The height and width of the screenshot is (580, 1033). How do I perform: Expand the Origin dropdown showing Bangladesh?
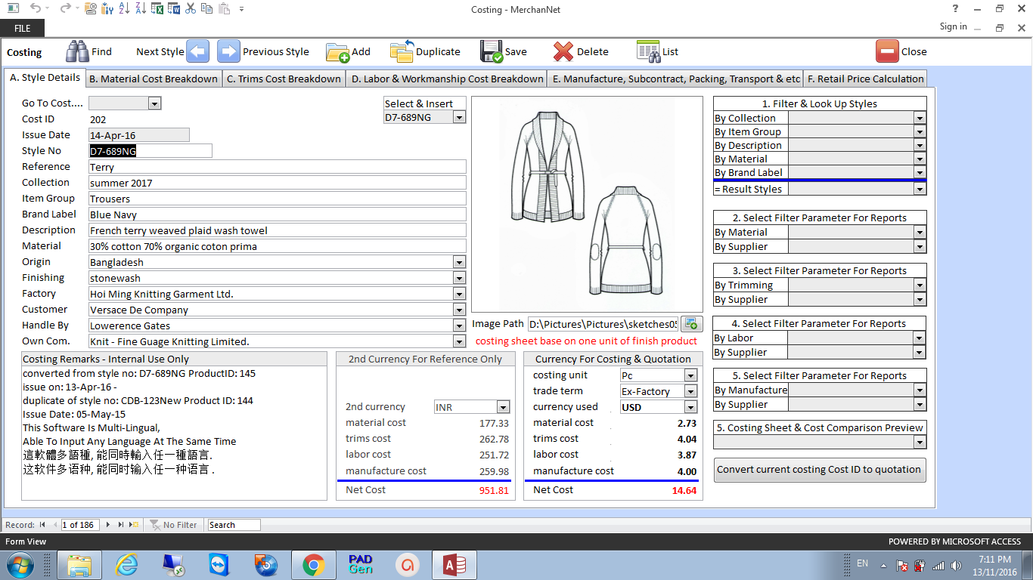tap(459, 262)
